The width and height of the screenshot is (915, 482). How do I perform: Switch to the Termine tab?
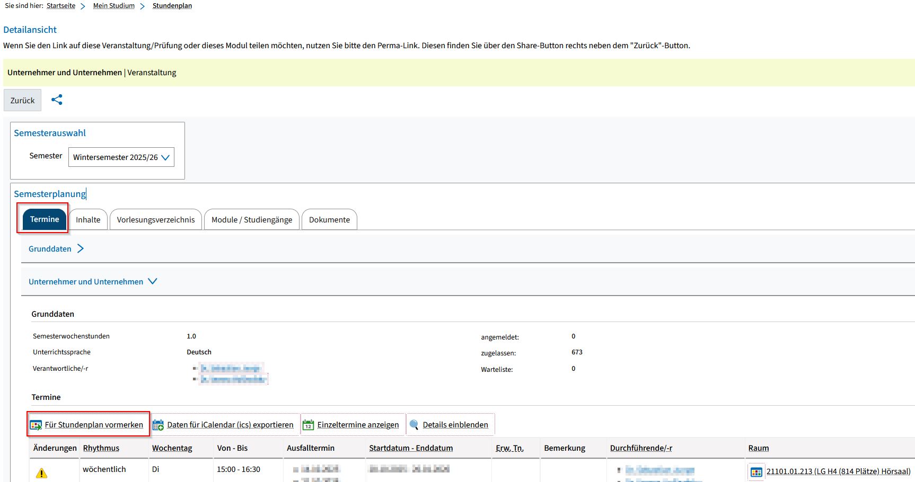[x=45, y=219]
